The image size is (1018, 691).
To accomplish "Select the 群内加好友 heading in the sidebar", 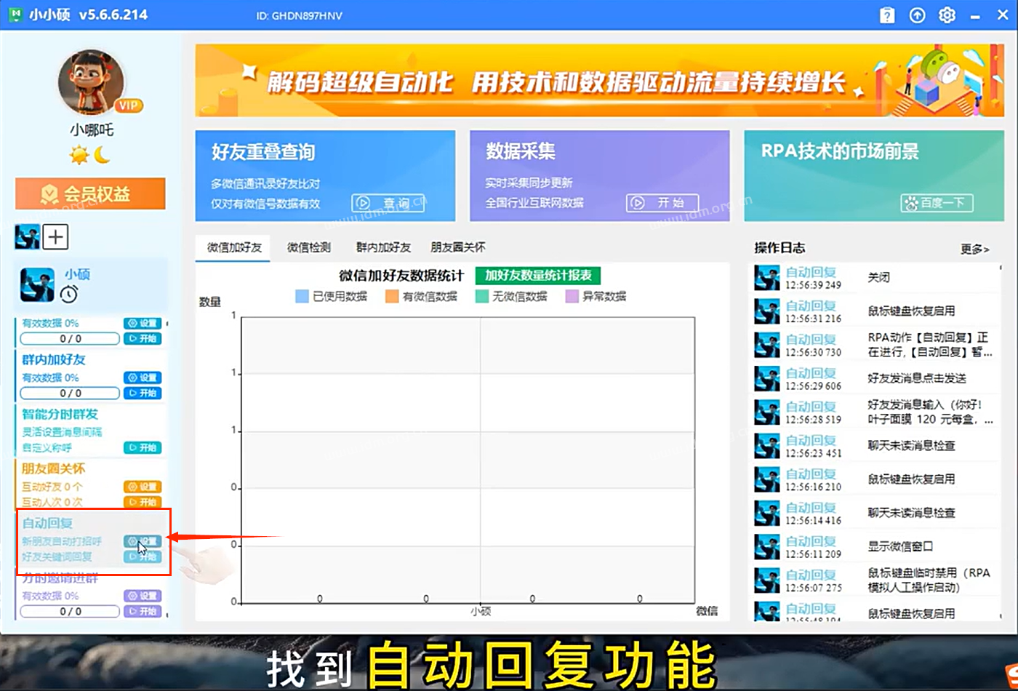I will point(54,359).
